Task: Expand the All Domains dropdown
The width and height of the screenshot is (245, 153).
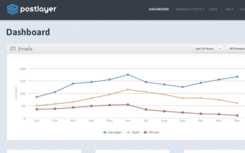Action: pos(236,49)
